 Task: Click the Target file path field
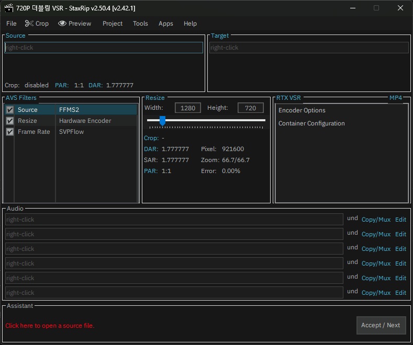coord(309,48)
